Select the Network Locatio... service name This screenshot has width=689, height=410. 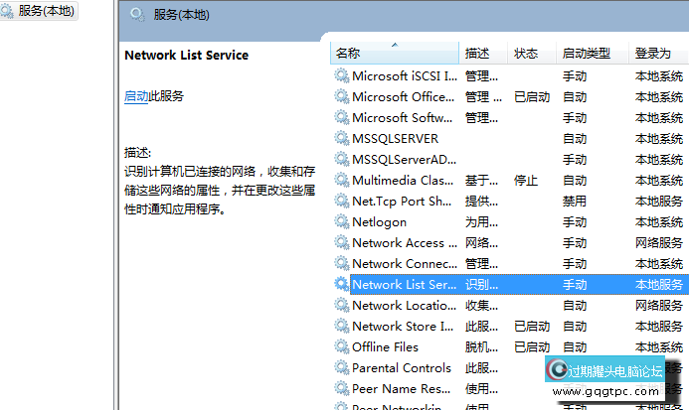[x=405, y=305]
